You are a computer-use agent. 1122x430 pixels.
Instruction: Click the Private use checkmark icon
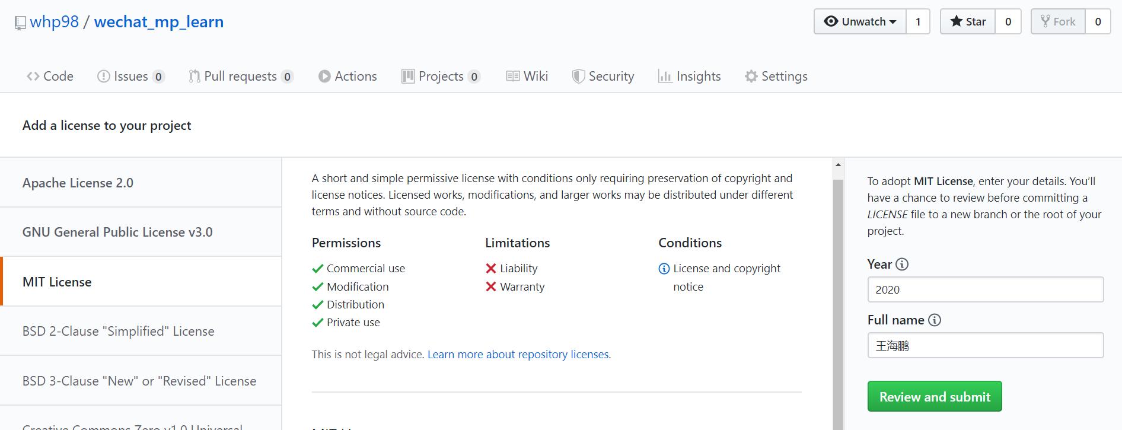318,323
